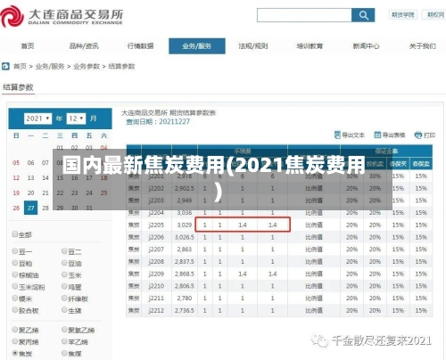The width and height of the screenshot is (446, 360).
Task: Click the search magnifier button
Action: tap(363, 15)
